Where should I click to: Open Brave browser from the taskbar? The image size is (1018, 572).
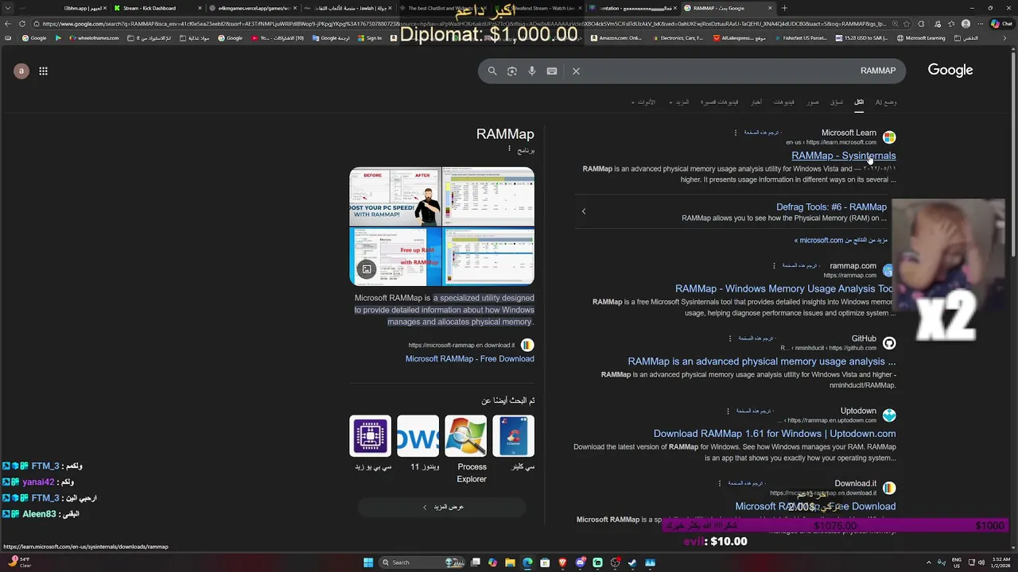[562, 562]
